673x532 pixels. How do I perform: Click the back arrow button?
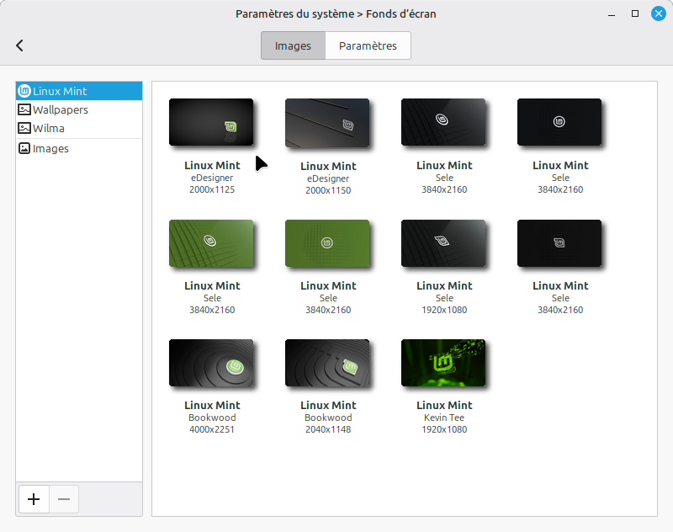[20, 45]
